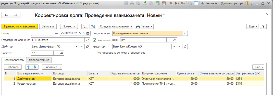Click the Записать button
Viewport: 273px width, 95px height.
tap(48, 26)
